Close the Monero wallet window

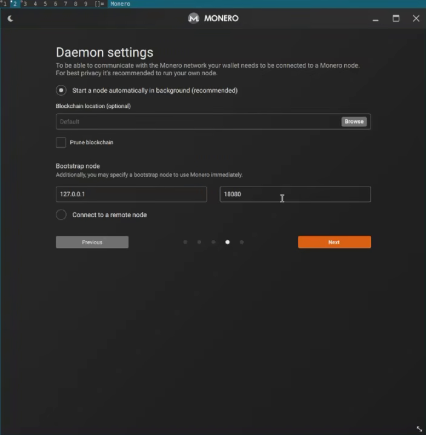tap(416, 18)
